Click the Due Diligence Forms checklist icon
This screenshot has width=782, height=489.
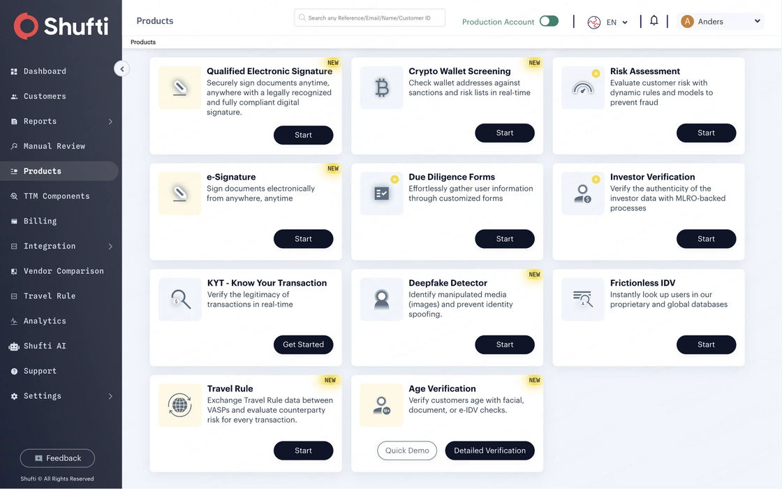(381, 194)
